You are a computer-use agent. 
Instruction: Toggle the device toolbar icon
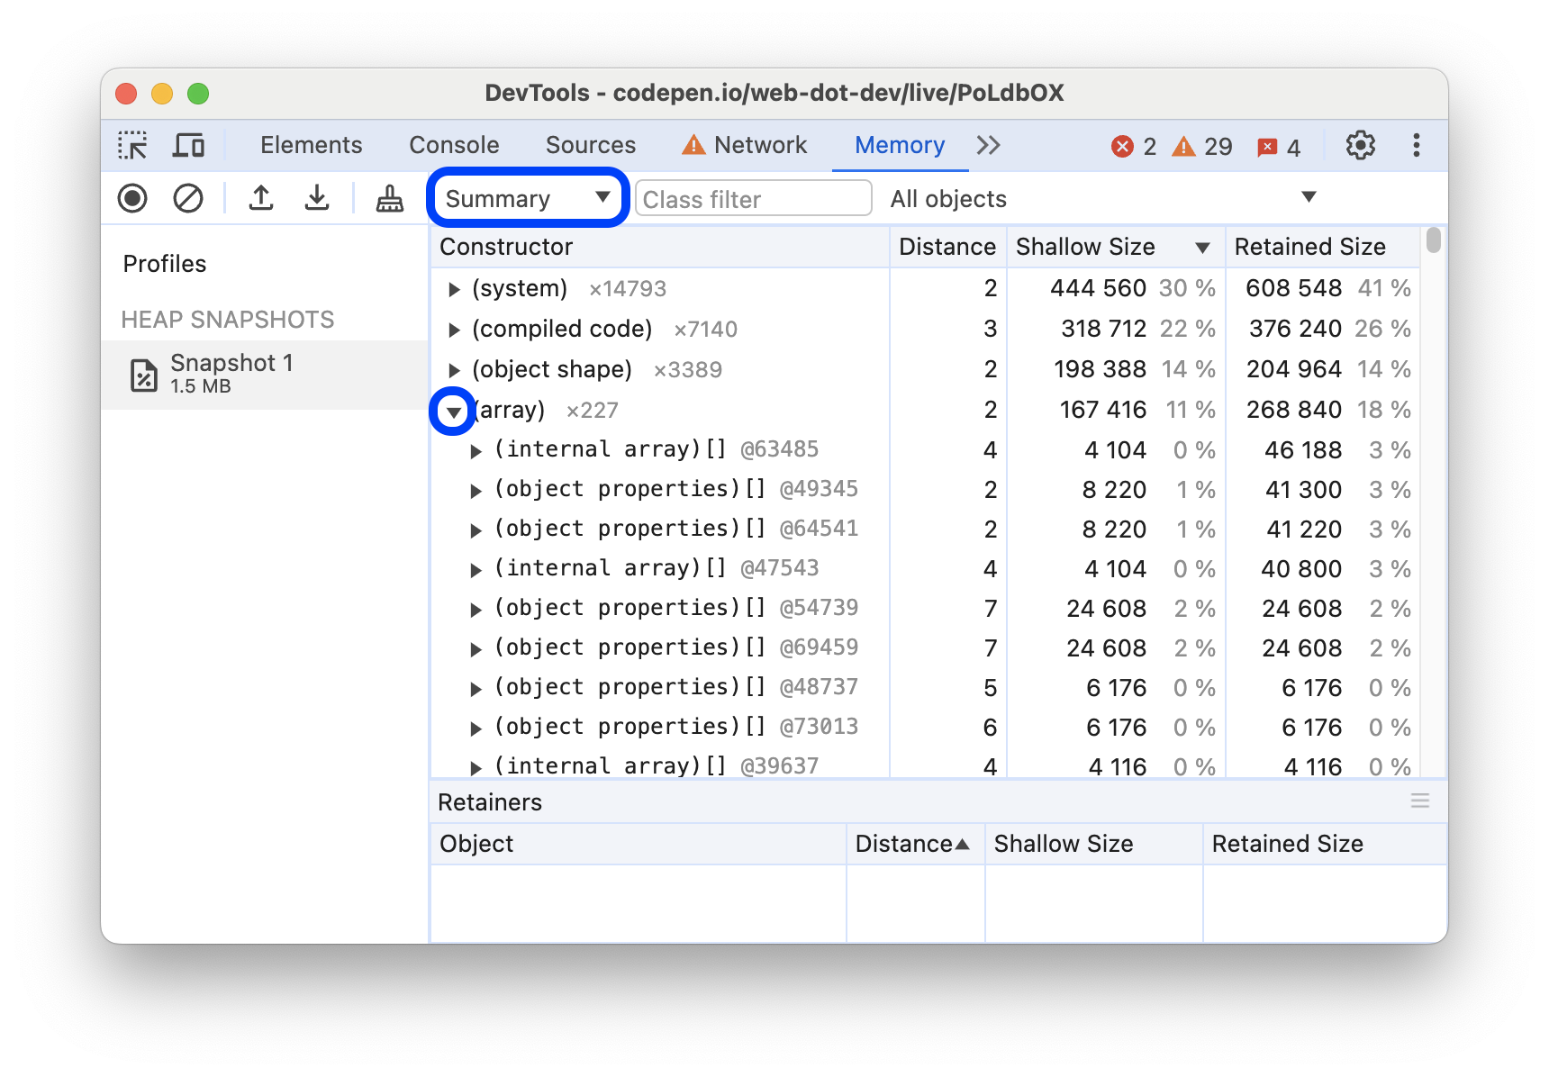click(188, 145)
